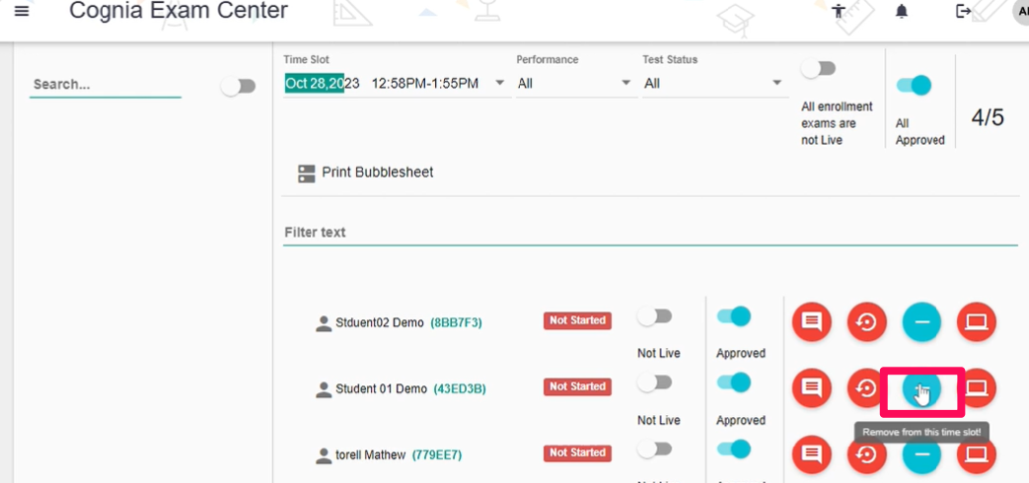Toggle the switch next to Search field
1029x483 pixels.
pos(238,87)
